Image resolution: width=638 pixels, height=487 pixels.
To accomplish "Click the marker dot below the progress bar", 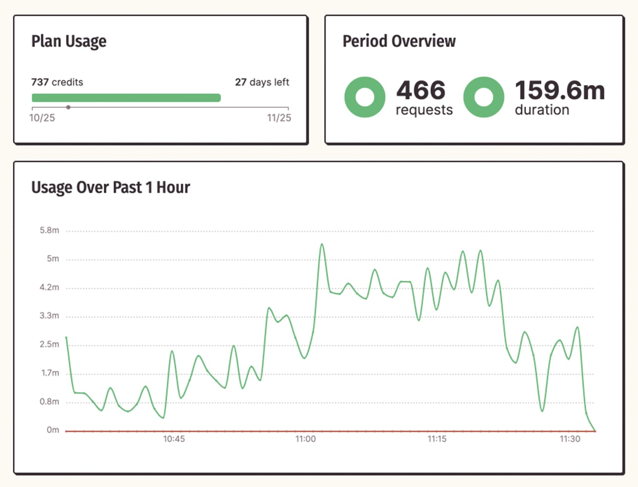I will point(69,107).
